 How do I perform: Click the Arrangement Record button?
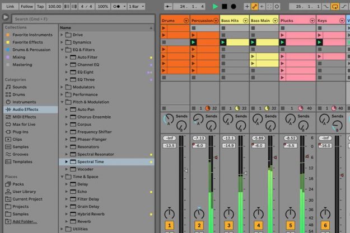tap(234, 7)
